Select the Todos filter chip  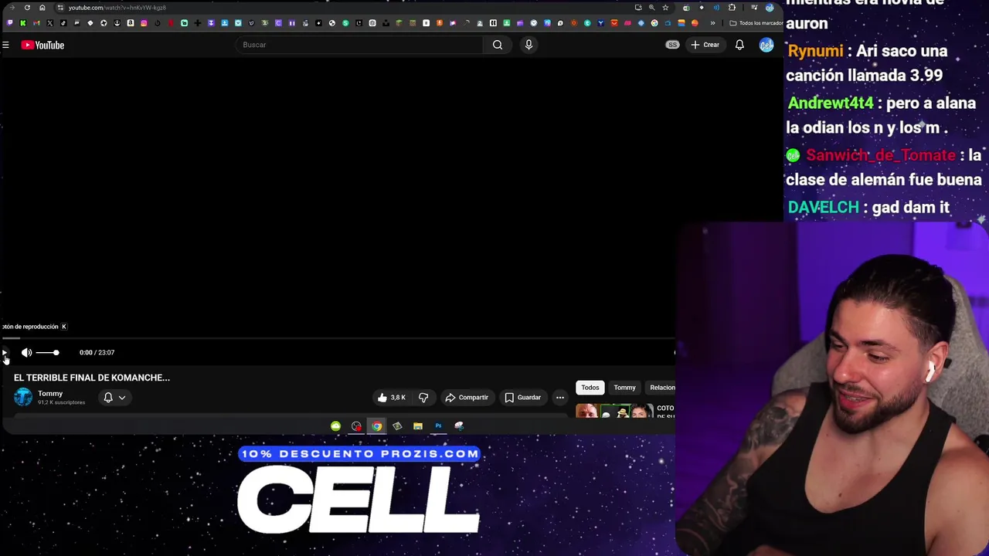pyautogui.click(x=590, y=388)
